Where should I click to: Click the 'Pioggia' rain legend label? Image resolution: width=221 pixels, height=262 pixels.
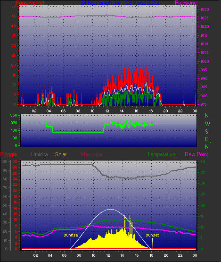pyautogui.click(x=8, y=154)
